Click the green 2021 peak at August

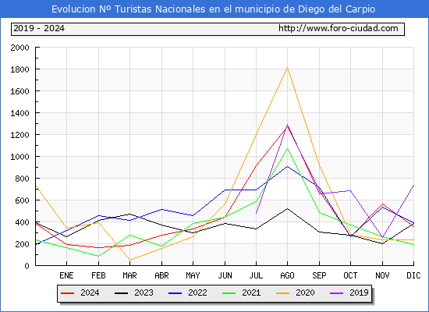(287, 149)
